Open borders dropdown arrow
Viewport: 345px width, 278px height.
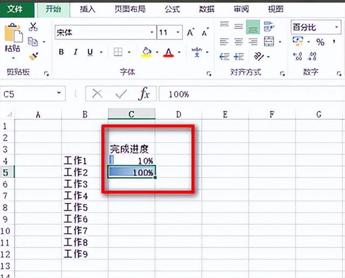[x=129, y=52]
